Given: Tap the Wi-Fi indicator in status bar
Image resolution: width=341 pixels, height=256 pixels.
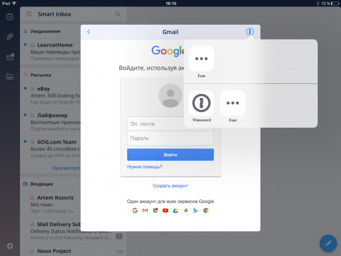Looking at the screenshot, I should (14, 3).
